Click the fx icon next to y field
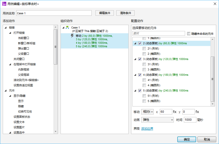The width and height of the screenshot is (219, 144). (x=197, y=112)
